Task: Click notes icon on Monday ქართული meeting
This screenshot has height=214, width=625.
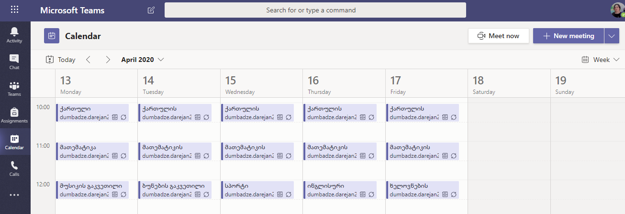Action: pos(115,117)
